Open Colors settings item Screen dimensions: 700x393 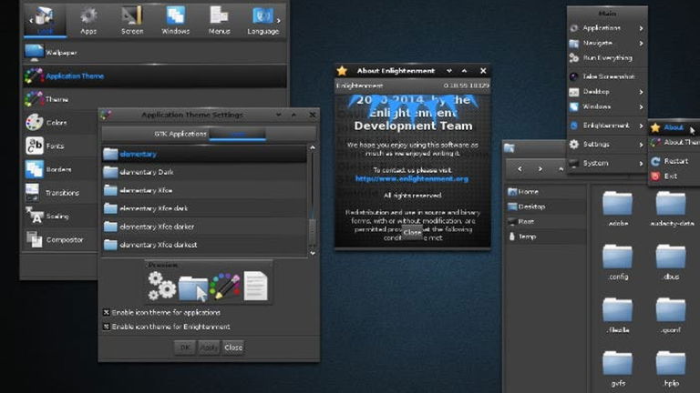click(60, 123)
